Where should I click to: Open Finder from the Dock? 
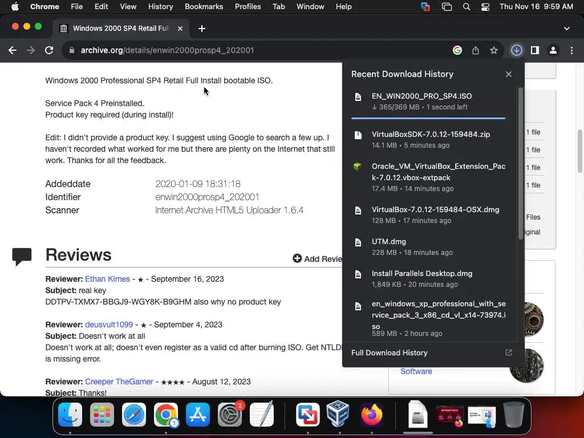[x=70, y=415]
